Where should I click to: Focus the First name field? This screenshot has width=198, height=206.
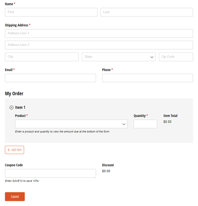point(51,12)
